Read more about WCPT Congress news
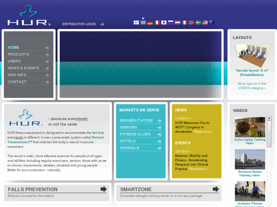The width and height of the screenshot is (277, 207). [x=203, y=132]
